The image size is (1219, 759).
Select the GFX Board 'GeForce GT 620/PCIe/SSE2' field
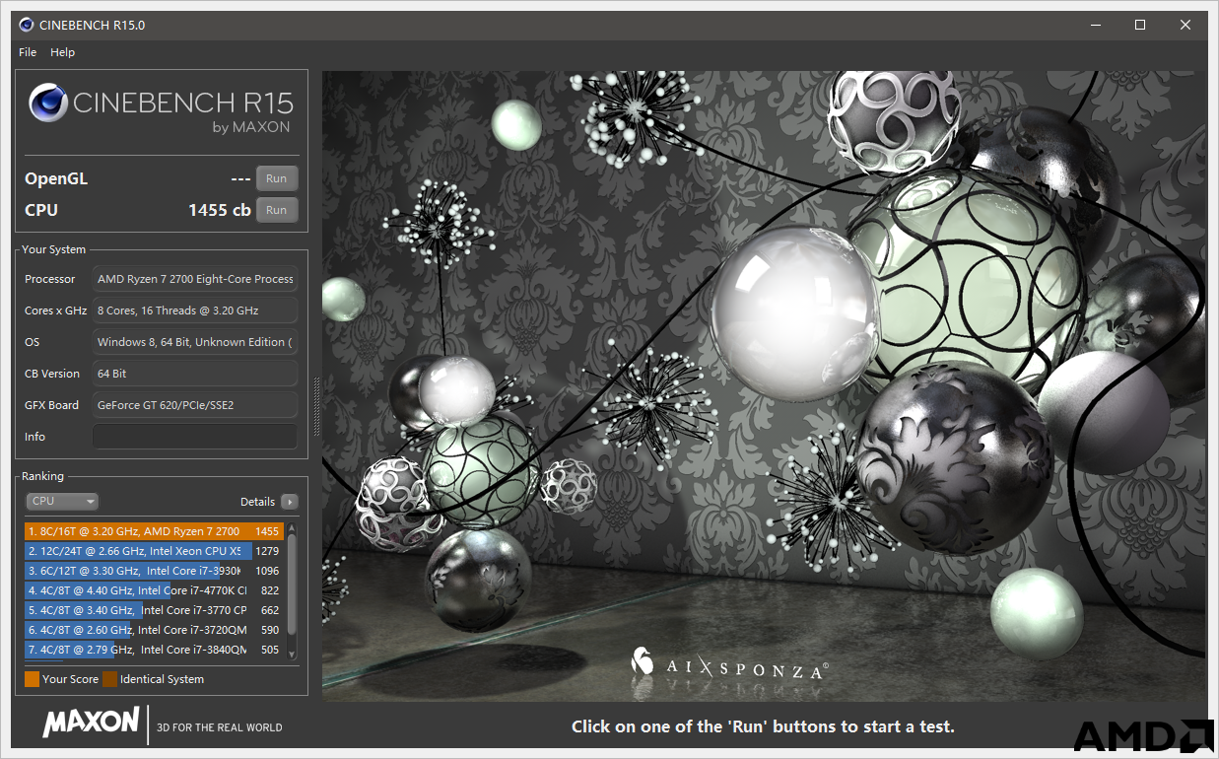coord(195,405)
